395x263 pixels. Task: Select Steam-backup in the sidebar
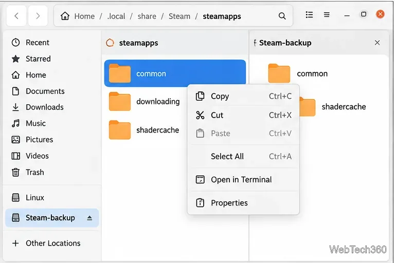click(x=52, y=218)
